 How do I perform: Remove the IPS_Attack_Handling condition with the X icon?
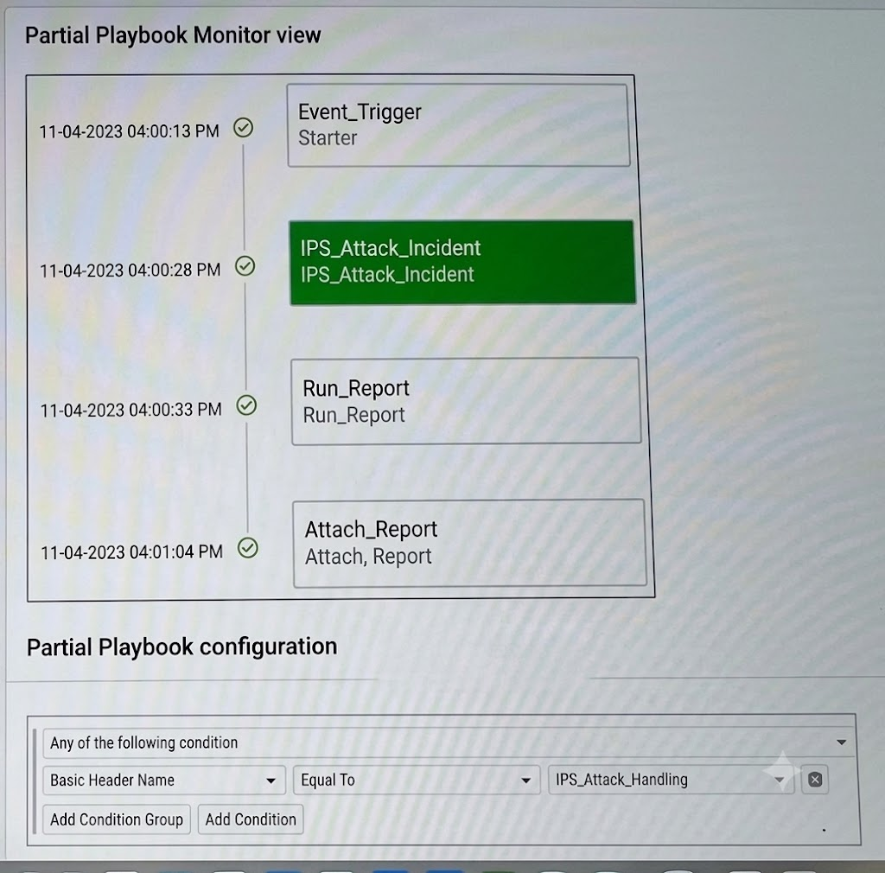[x=815, y=780]
